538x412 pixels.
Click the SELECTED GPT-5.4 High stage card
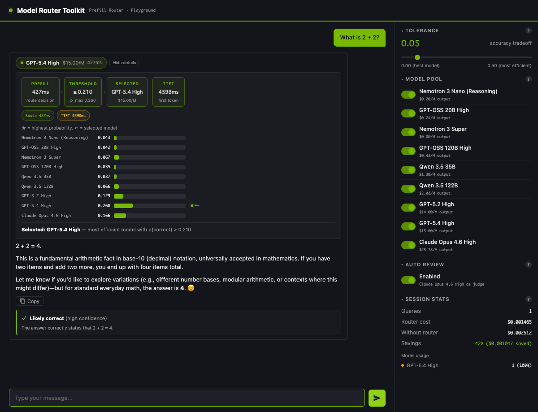[127, 92]
